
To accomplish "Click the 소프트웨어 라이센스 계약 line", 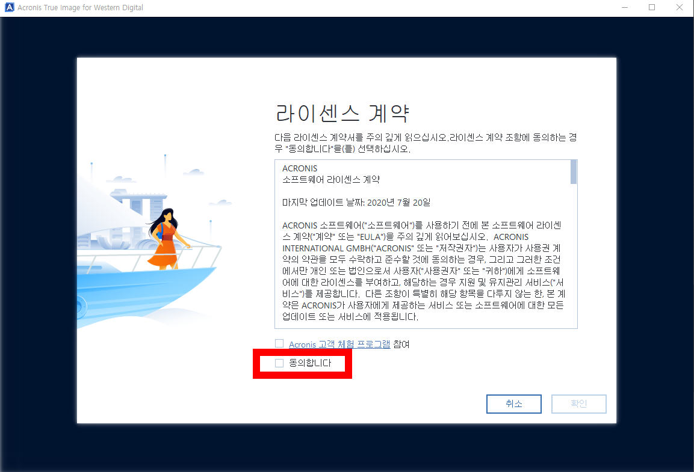I will [331, 179].
